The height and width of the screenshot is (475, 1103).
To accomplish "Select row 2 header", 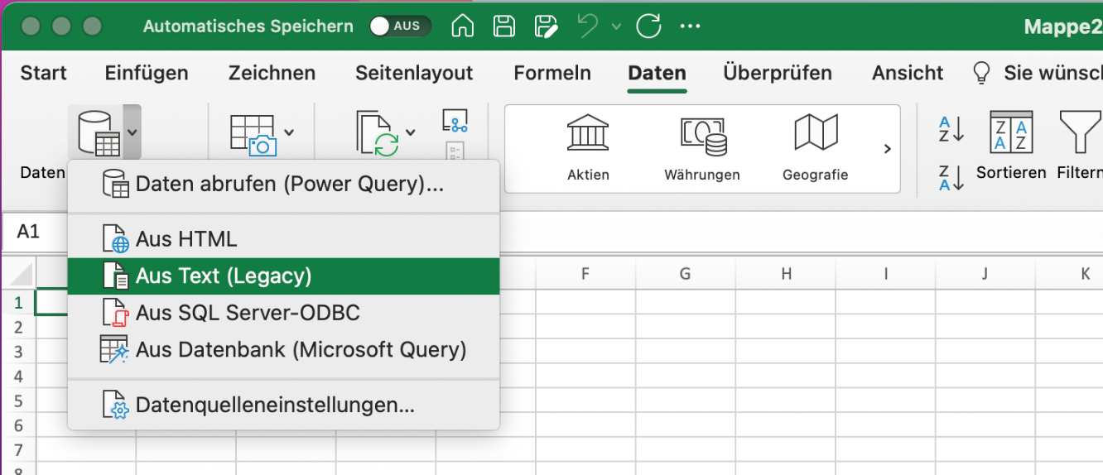I will point(18,328).
